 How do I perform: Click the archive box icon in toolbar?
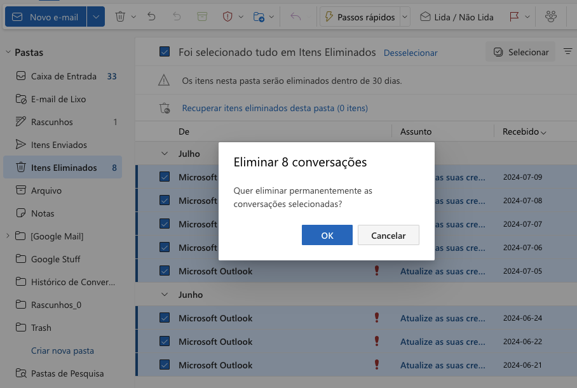coord(202,17)
